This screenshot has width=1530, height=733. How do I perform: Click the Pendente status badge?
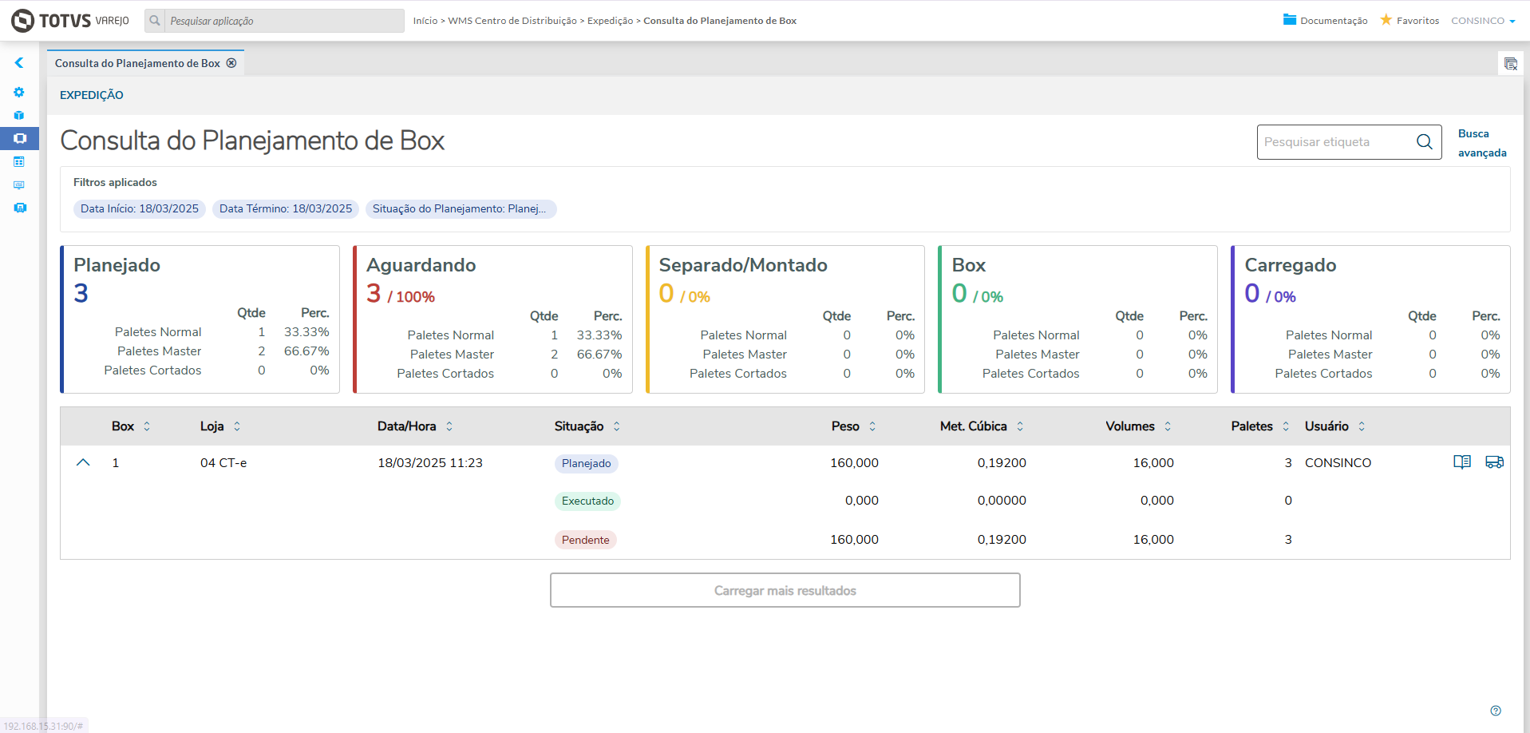tap(586, 541)
